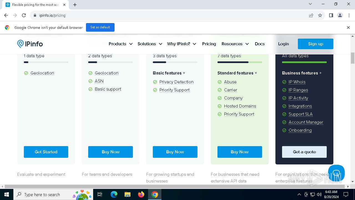This screenshot has width=355, height=200.
Task: Expand the Why IPinfo? dropdown
Action: 182,44
